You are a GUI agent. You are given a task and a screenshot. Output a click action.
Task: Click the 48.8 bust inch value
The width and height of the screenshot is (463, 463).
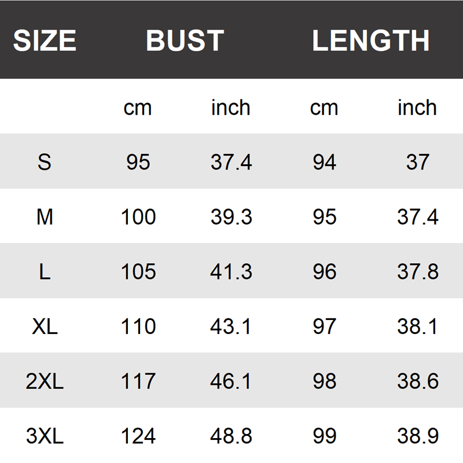(231, 436)
